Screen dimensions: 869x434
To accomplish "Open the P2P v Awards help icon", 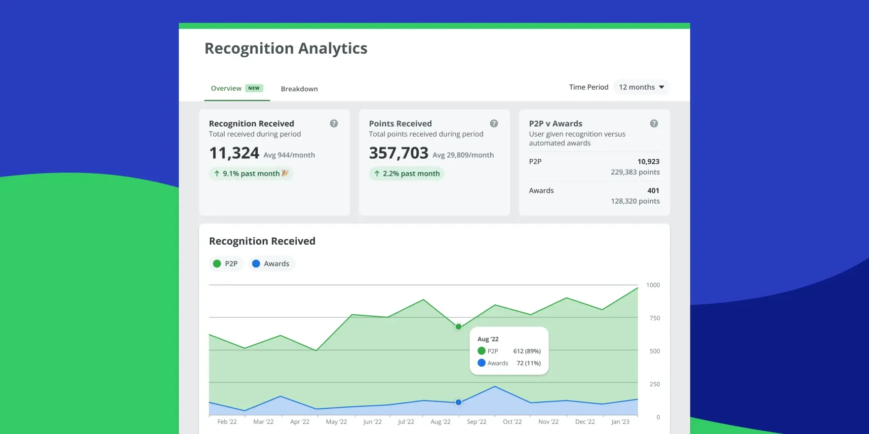I will [654, 123].
